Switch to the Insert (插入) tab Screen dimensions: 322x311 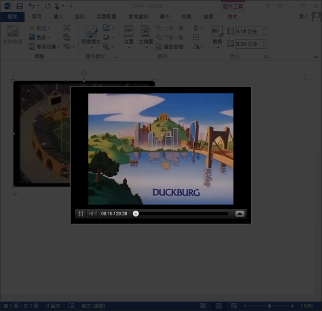[x=58, y=17]
